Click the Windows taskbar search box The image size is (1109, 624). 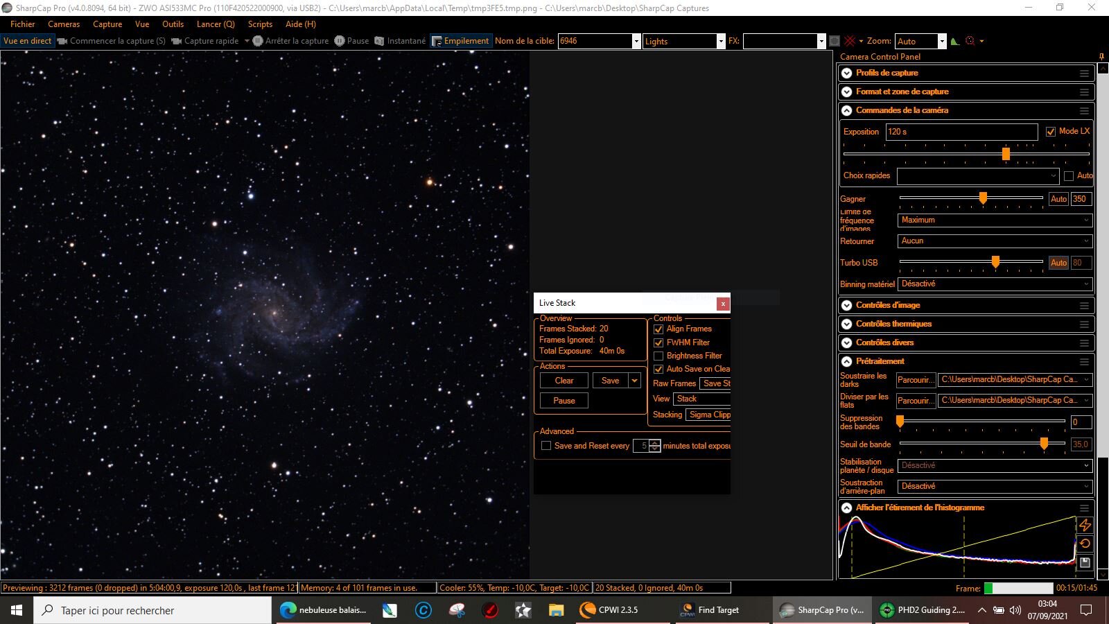click(152, 610)
